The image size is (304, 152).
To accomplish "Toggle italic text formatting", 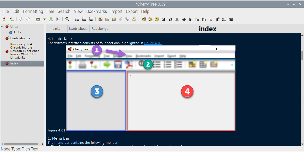I will 170,20.
